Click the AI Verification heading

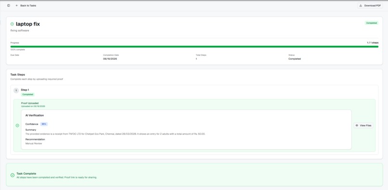35,115
